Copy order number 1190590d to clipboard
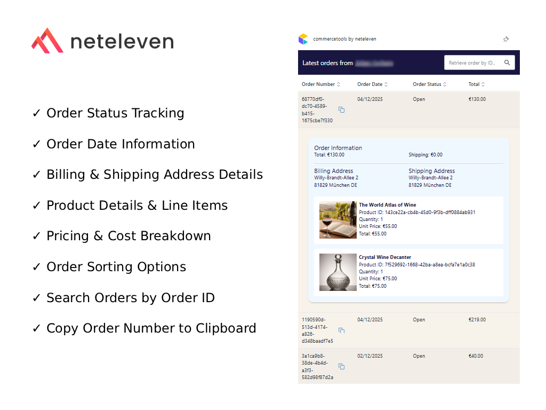 341,330
